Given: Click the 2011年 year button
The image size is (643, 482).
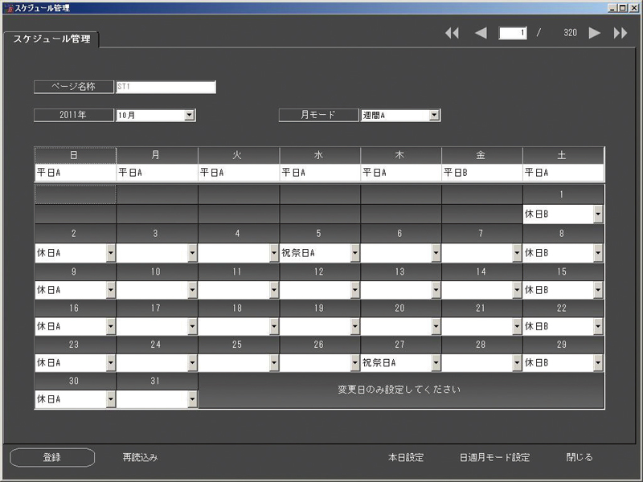Looking at the screenshot, I should pyautogui.click(x=73, y=115).
